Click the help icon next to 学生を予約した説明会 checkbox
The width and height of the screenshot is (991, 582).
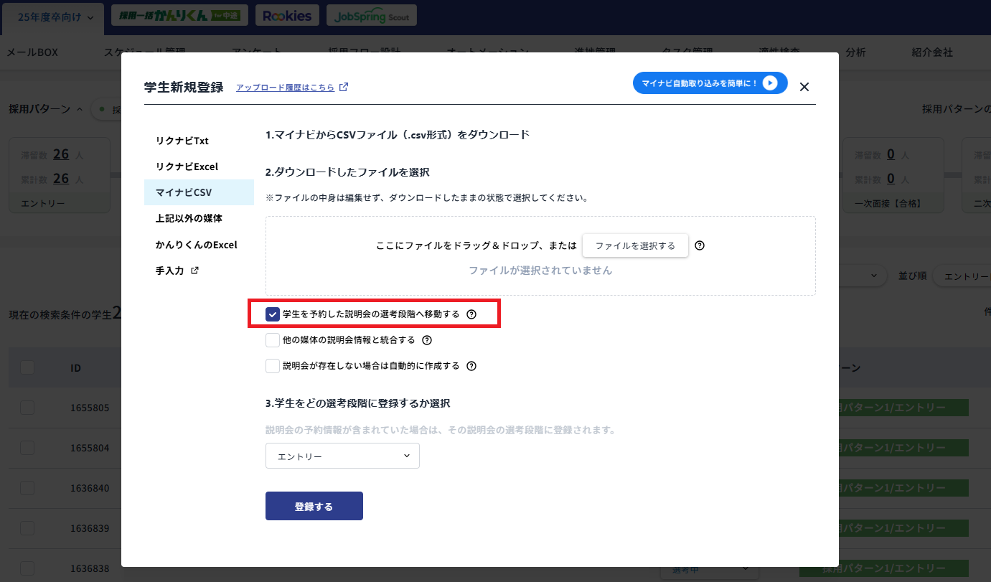471,313
